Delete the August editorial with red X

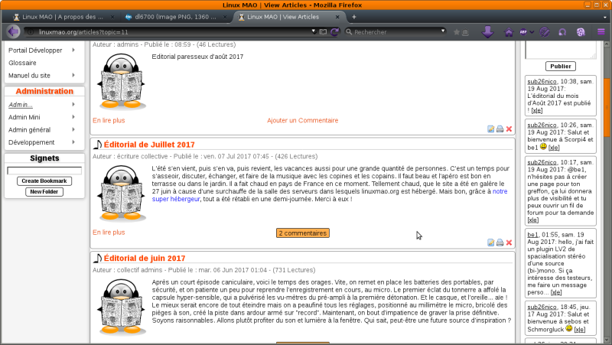pos(509,129)
